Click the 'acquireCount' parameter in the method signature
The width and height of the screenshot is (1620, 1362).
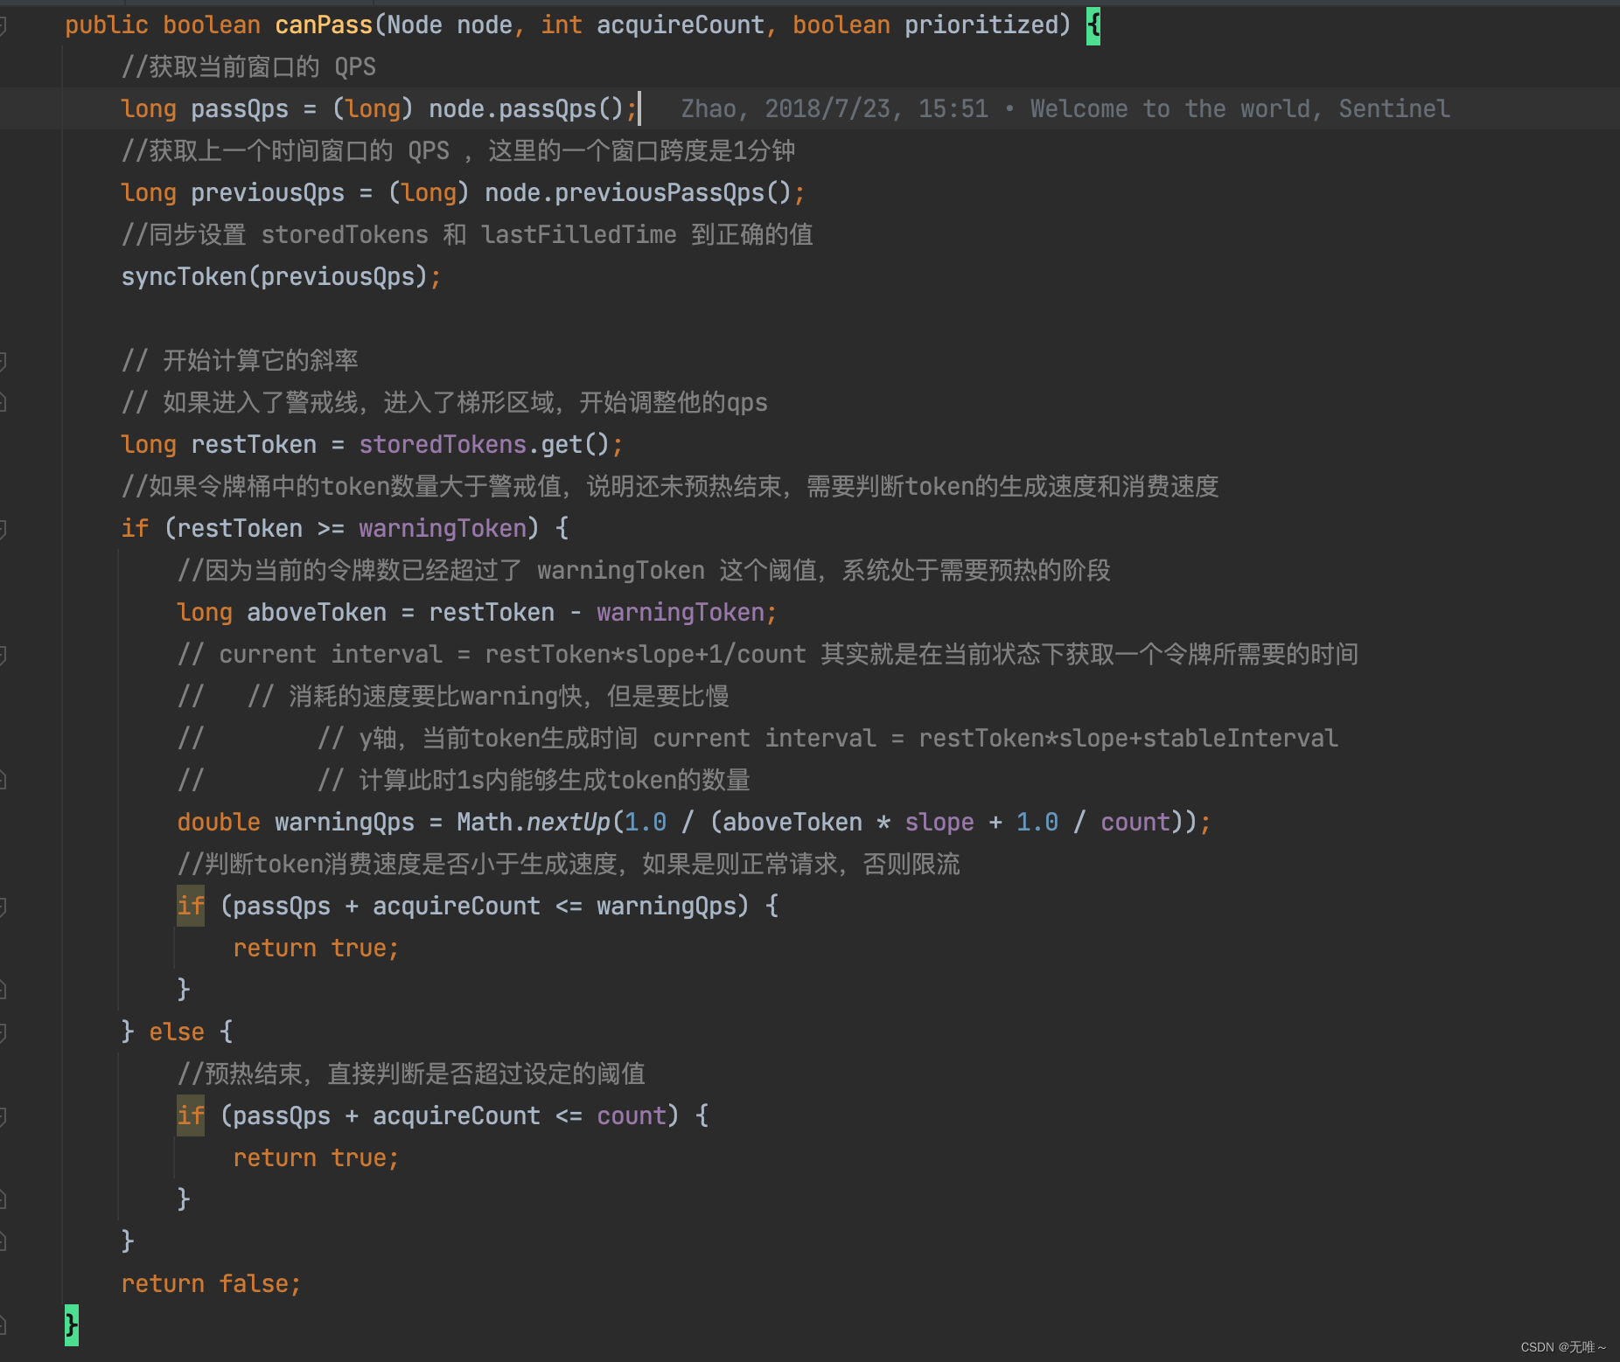coord(681,24)
